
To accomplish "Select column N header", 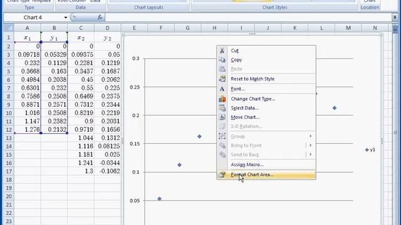I will pyautogui.click(x=375, y=27).
